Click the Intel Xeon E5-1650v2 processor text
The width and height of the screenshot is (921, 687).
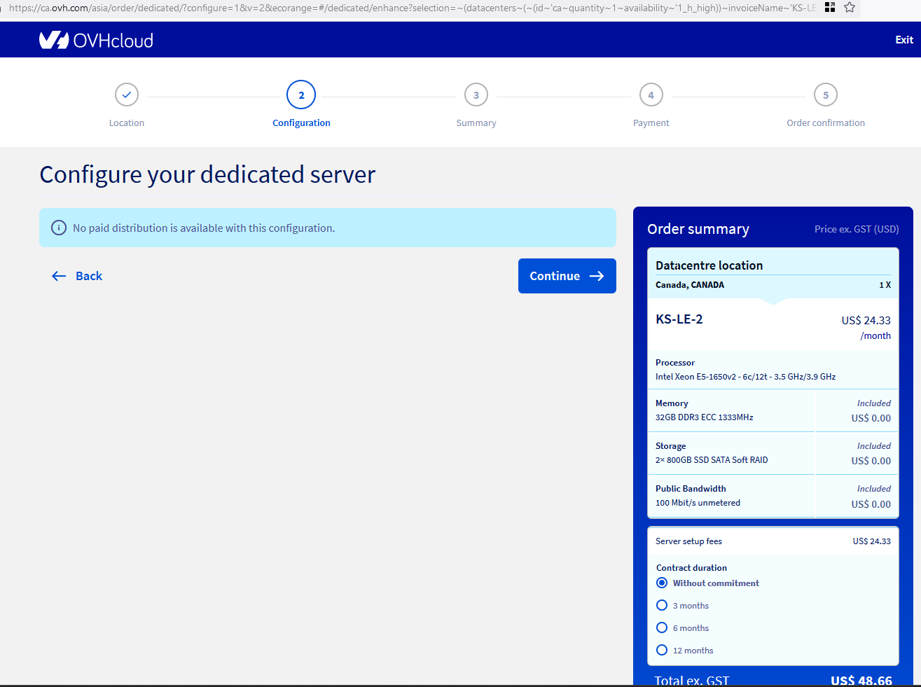tap(746, 377)
